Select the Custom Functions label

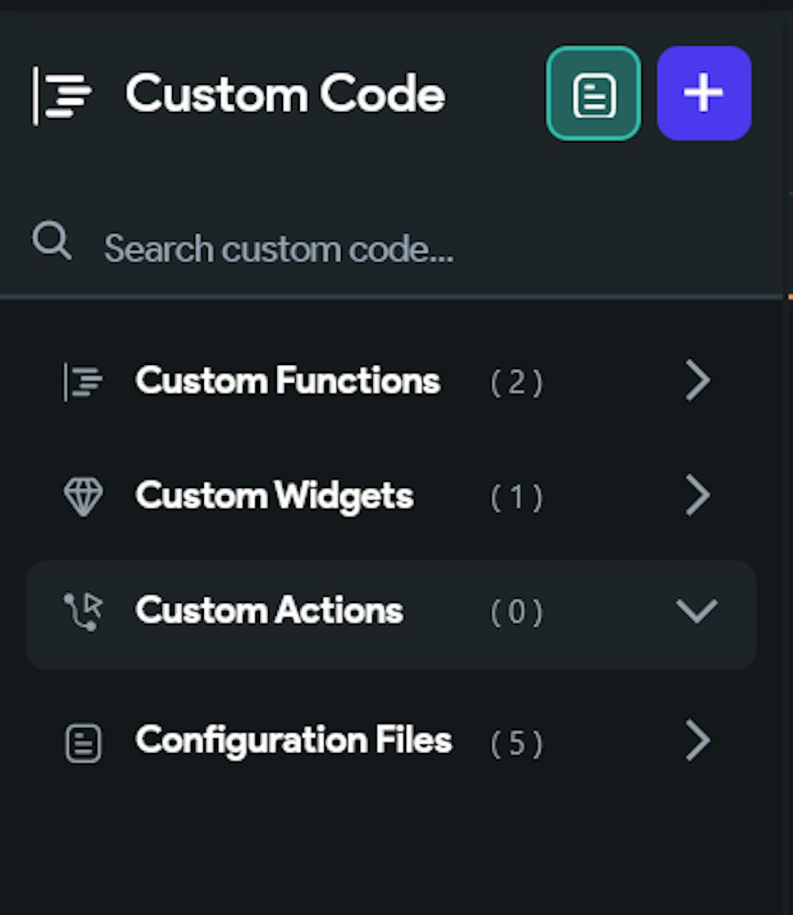pyautogui.click(x=287, y=380)
